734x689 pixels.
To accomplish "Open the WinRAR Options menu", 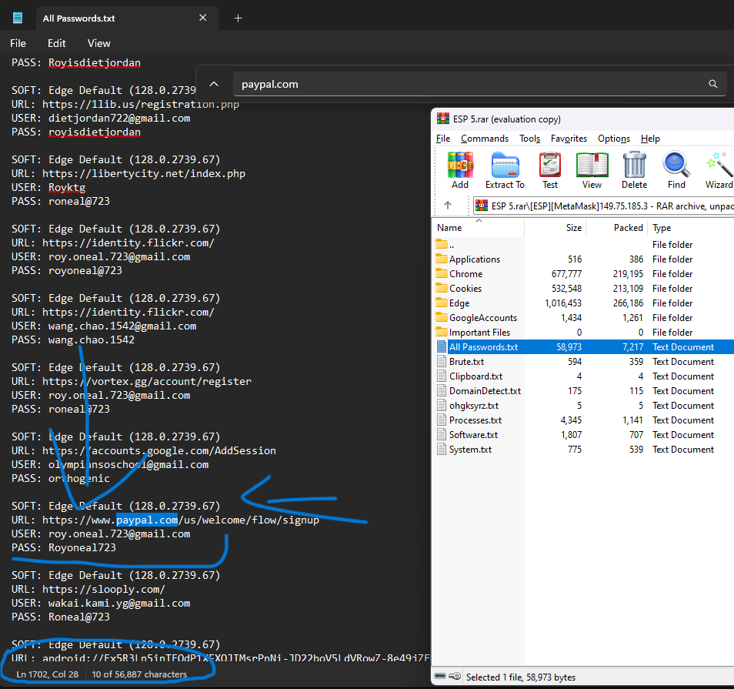I will pyautogui.click(x=614, y=138).
